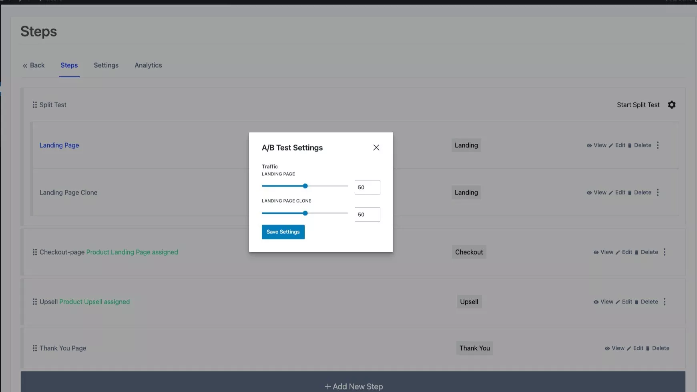
Task: Click drag handle for Checkout-page step
Action: [35, 252]
